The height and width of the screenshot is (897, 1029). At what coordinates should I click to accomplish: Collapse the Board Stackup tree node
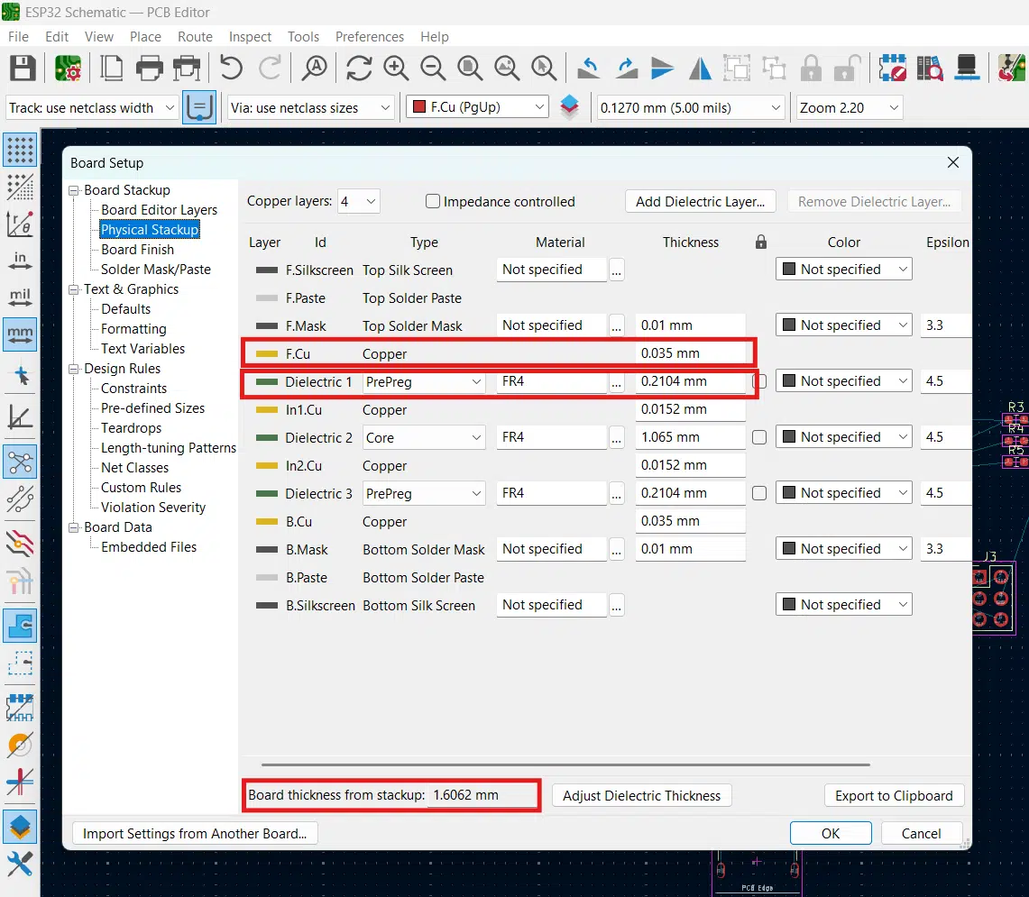click(74, 190)
